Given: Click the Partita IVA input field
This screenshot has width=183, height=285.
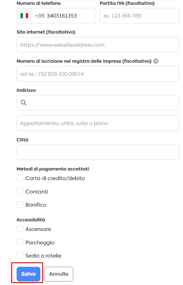Looking at the screenshot, I should pyautogui.click(x=139, y=16).
